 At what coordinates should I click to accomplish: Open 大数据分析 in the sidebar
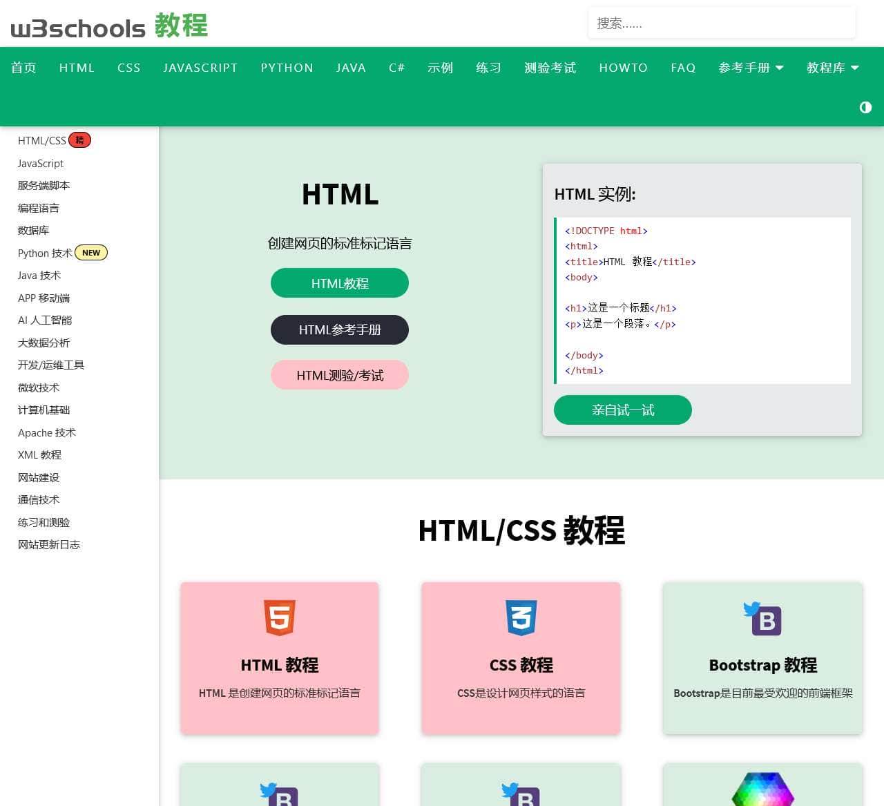[44, 343]
